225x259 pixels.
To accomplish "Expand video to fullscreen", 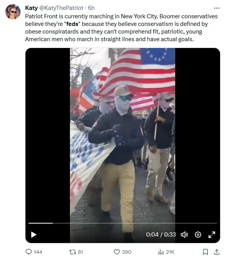I will [212, 235].
